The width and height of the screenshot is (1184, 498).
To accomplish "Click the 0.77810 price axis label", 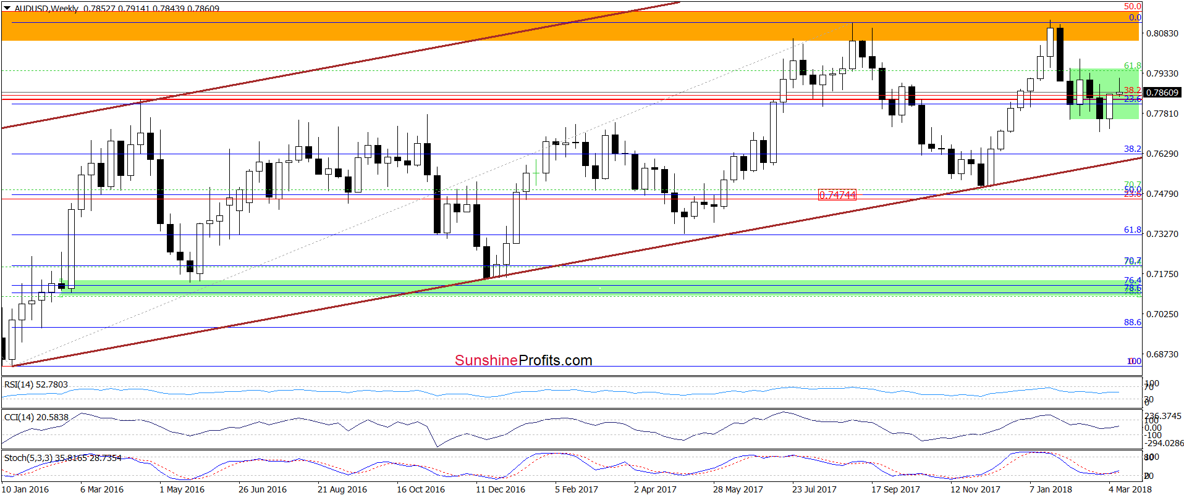I will coord(1162,114).
